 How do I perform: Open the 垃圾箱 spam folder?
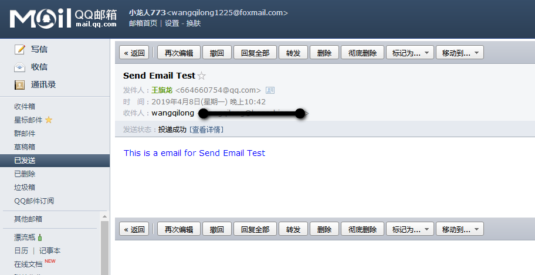25,187
